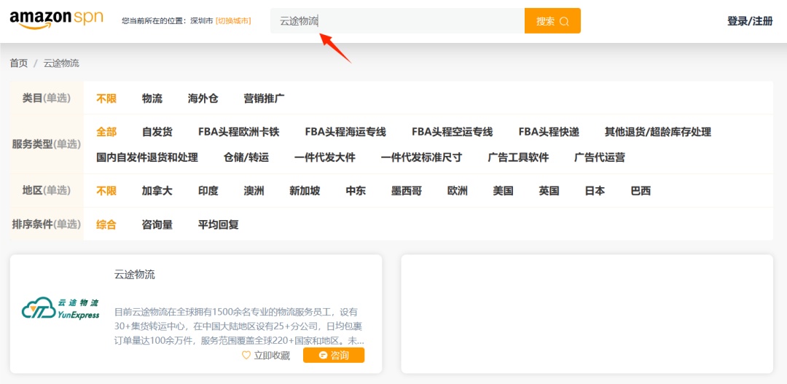Open 登录/注册 login page
The image size is (787, 384).
(750, 21)
